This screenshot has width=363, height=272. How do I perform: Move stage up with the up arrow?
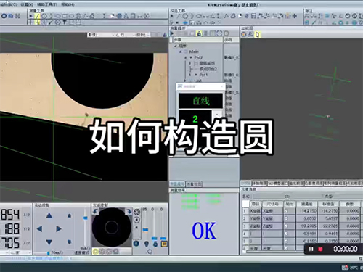click(49, 215)
